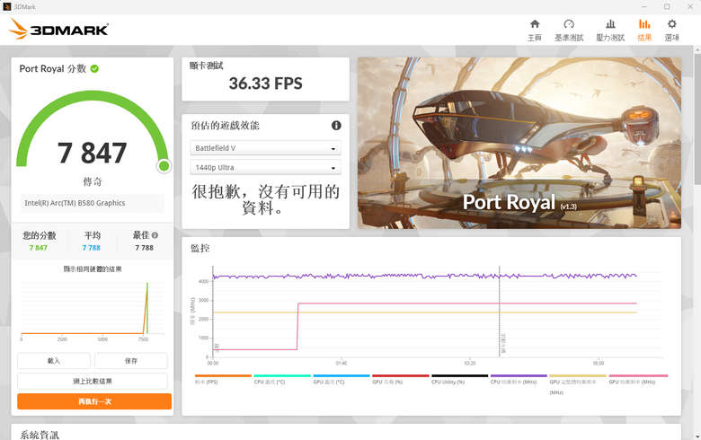Toggle the pink GPU clock frequency (MHz) legend
The width and height of the screenshot is (701, 440).
637,379
